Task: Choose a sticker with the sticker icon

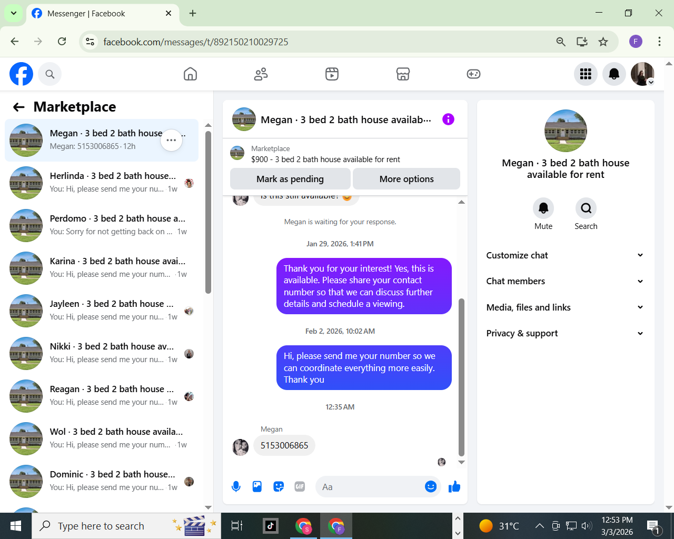Action: click(x=279, y=487)
